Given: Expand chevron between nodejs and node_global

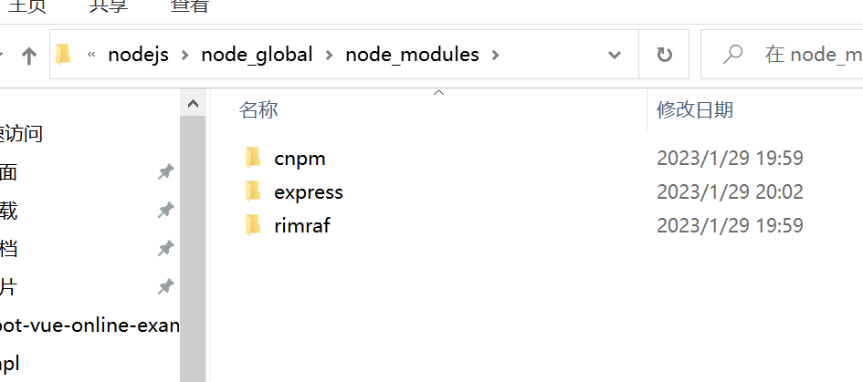Looking at the screenshot, I should point(184,55).
